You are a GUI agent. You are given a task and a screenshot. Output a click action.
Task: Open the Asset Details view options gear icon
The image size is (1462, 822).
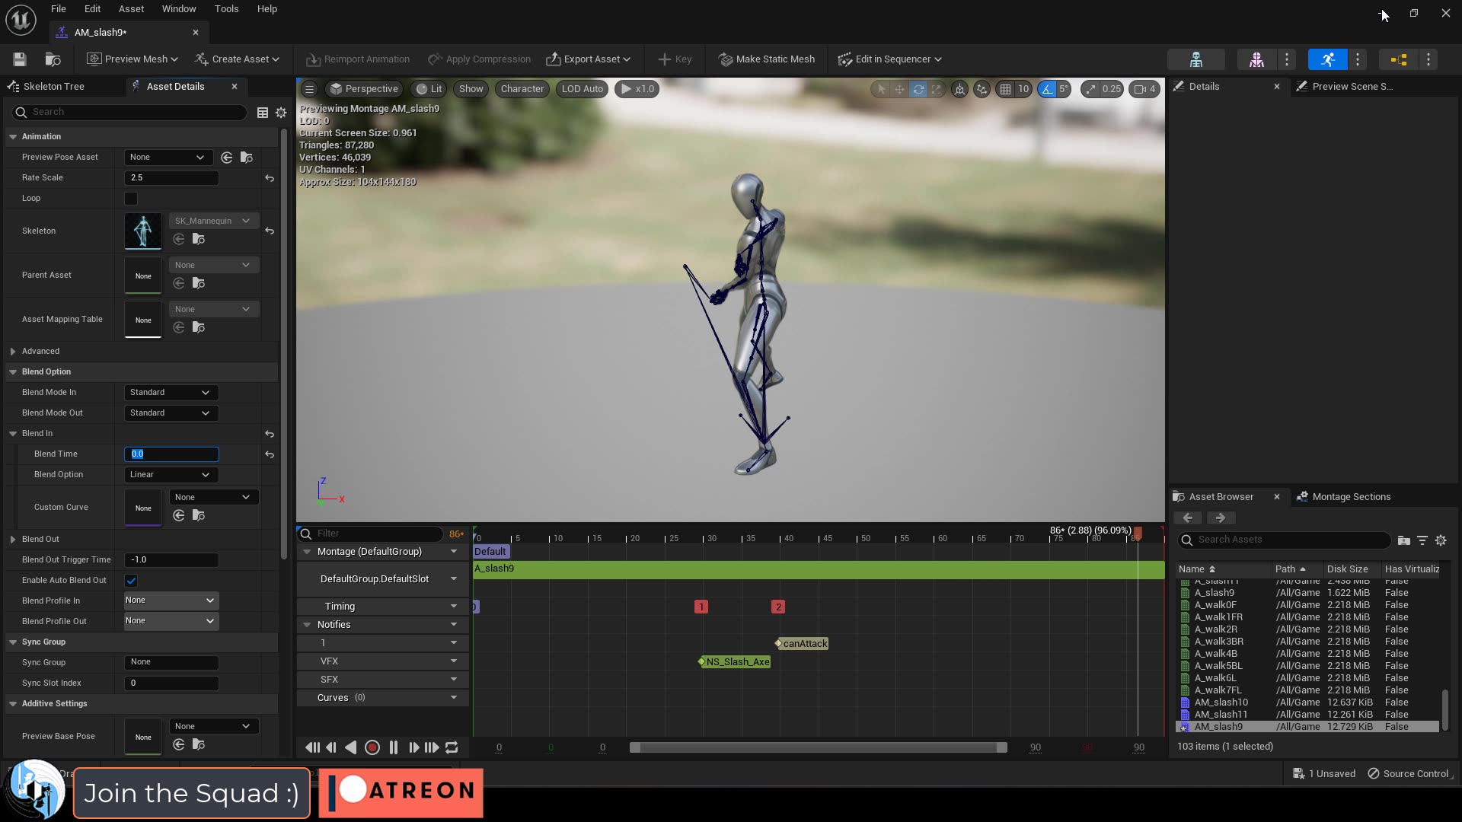coord(280,112)
